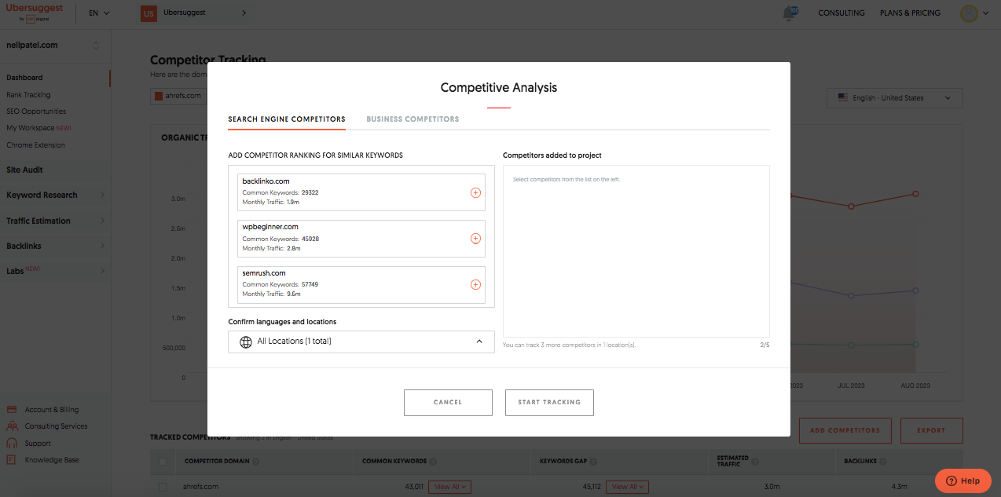Click the Account & Billing card icon
The height and width of the screenshot is (497, 1001).
click(x=12, y=410)
